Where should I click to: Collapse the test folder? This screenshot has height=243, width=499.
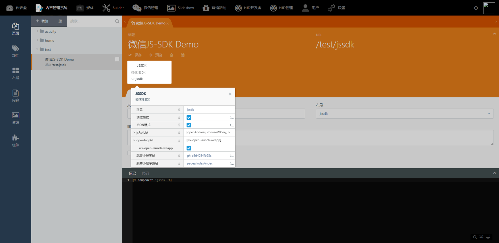pos(37,49)
